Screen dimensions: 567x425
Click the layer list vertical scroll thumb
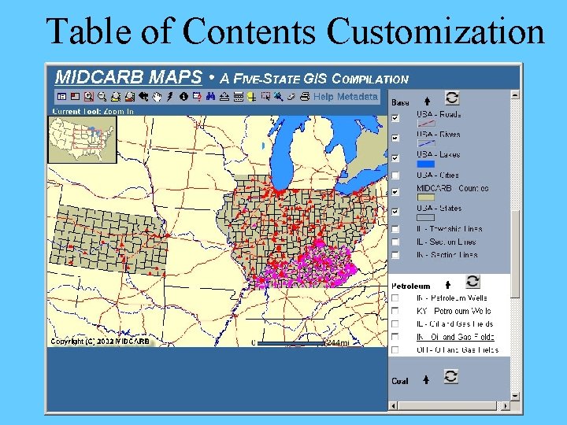(x=515, y=254)
